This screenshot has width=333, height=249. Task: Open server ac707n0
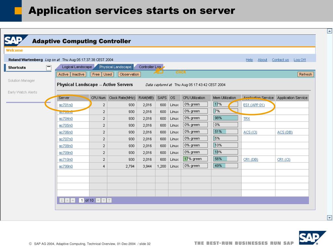pyautogui.click(x=66, y=139)
